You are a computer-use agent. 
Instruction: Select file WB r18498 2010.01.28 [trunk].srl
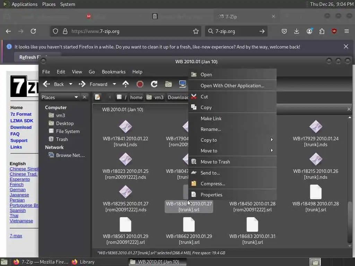[315, 198]
